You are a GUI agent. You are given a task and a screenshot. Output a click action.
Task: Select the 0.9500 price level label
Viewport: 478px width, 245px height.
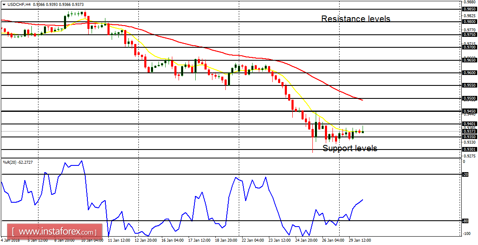point(469,98)
